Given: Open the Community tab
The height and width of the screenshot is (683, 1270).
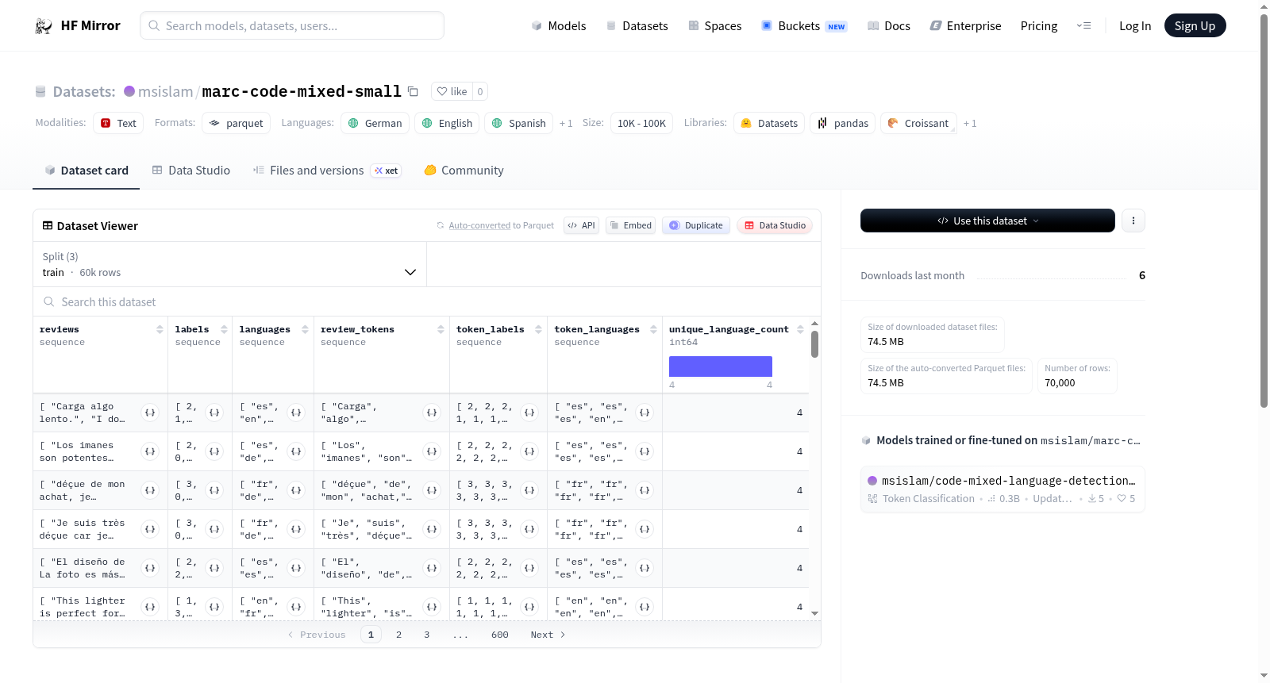Looking at the screenshot, I should click(x=464, y=171).
